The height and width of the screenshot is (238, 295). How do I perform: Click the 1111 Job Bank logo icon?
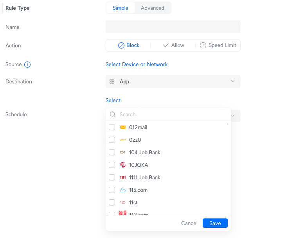pyautogui.click(x=123, y=177)
